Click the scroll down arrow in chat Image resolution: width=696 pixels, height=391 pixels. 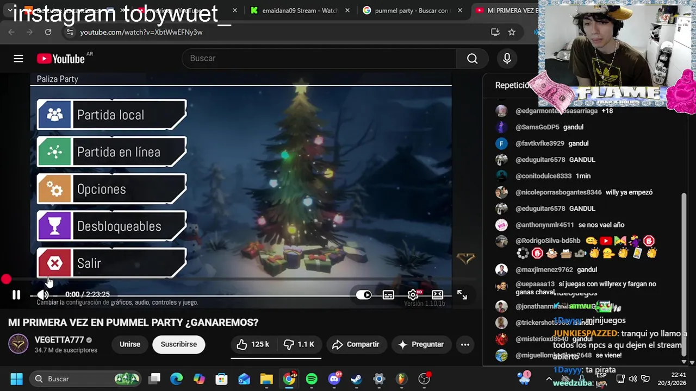click(x=684, y=362)
